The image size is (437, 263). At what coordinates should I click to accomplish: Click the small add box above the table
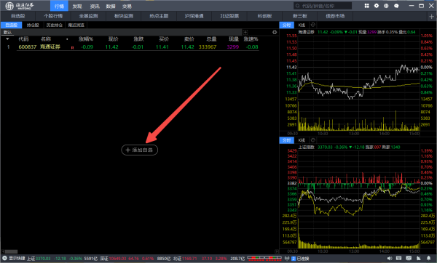[x=245, y=32]
